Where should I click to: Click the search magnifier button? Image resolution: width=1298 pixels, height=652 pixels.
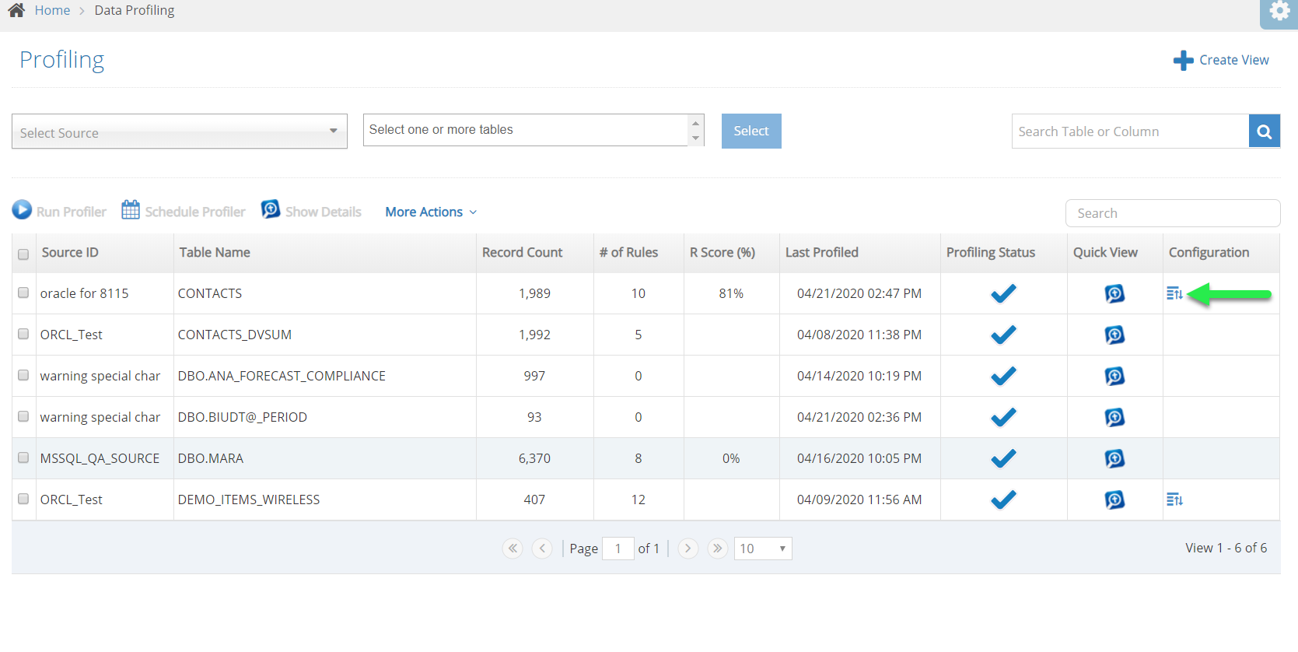1265,131
